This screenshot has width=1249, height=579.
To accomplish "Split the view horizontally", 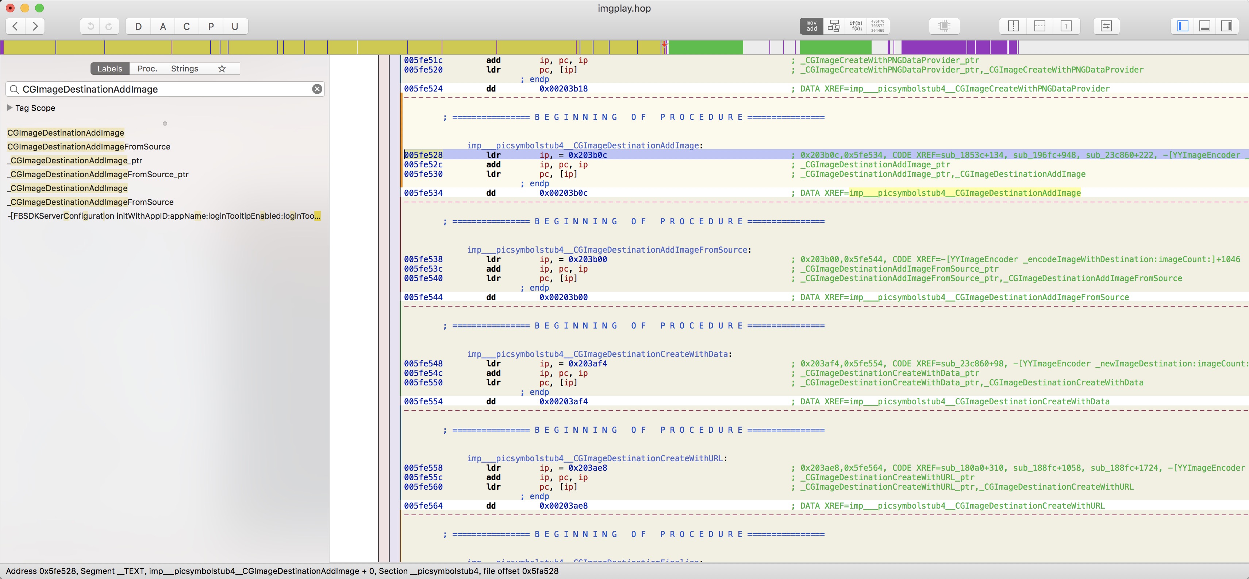I will pos(1039,26).
